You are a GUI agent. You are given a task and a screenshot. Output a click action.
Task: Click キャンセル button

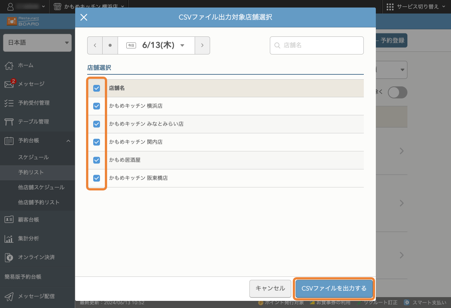tap(270, 288)
